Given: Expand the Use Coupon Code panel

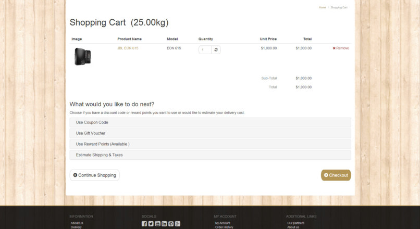Looking at the screenshot, I should (92, 122).
